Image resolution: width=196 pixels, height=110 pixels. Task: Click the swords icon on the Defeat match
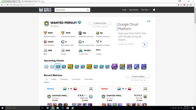(x=145, y=89)
